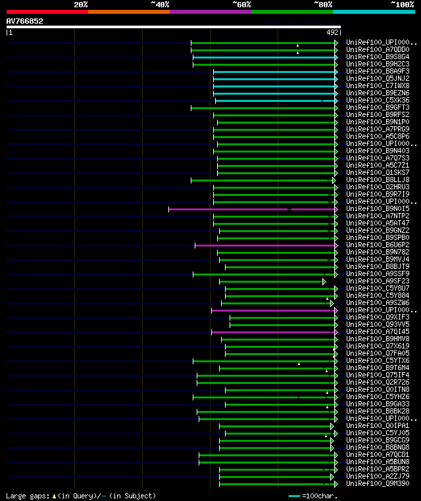421x501 pixels.
Task: Click hit label UniRef100_Q9M390
Action: pos(378,483)
